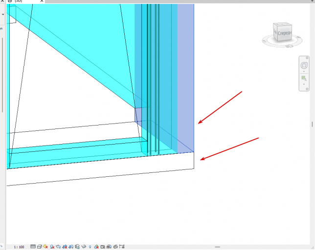Click the left side face of ViewCube

click(x=275, y=33)
